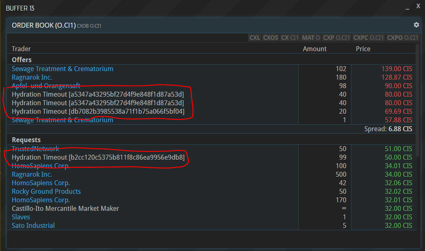Select HomoSapiens Corp. request at 34.01 CIS

click(x=41, y=166)
